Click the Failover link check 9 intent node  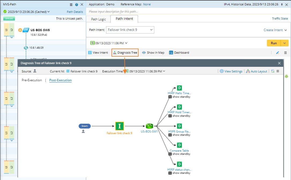click(x=119, y=126)
